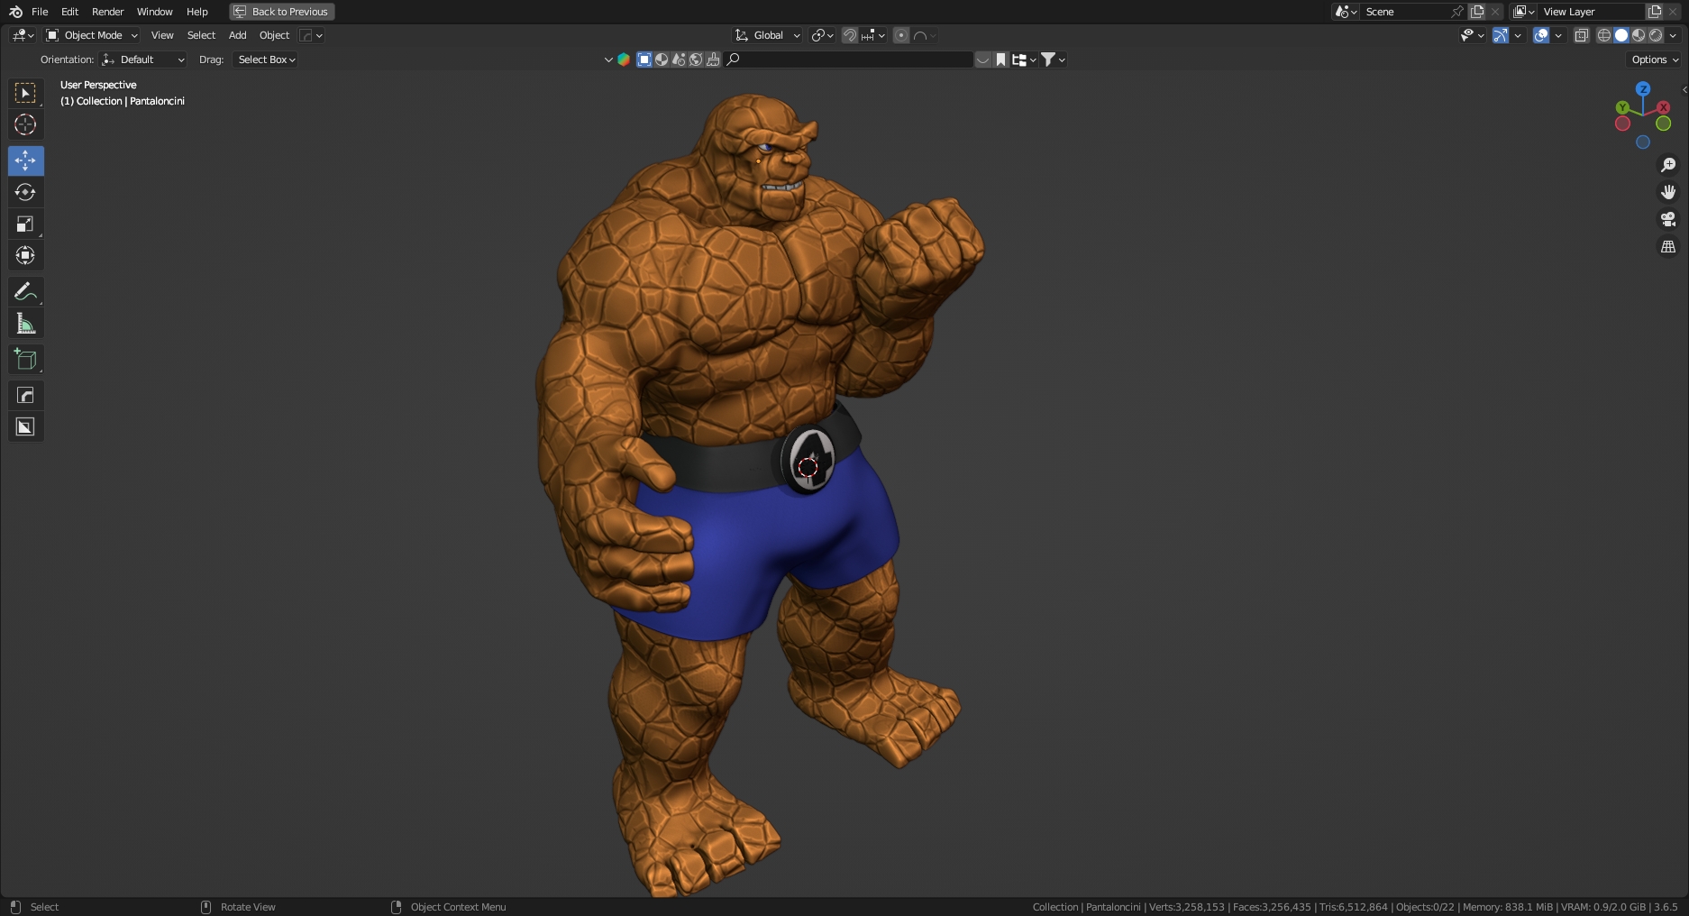The width and height of the screenshot is (1689, 916).
Task: Choose the Annotate pencil tool
Action: [25, 291]
